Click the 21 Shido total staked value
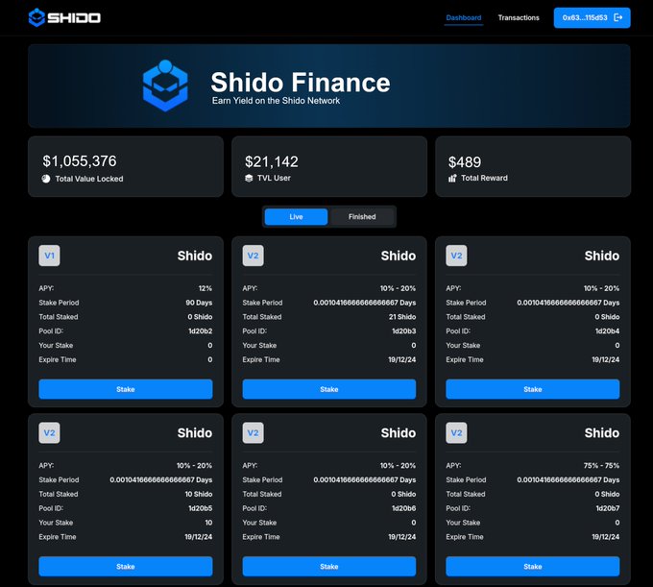653x587 pixels. pos(402,317)
